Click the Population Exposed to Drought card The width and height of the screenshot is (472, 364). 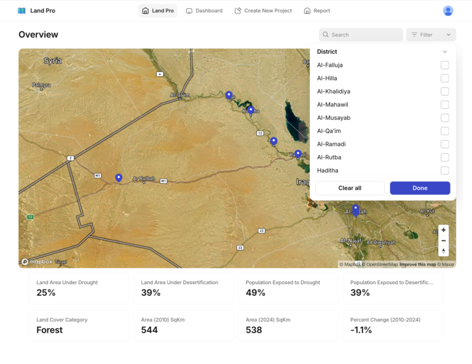288,288
